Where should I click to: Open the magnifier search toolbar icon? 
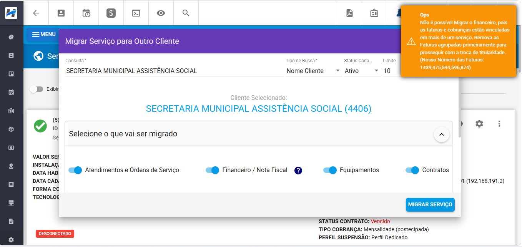tap(186, 13)
